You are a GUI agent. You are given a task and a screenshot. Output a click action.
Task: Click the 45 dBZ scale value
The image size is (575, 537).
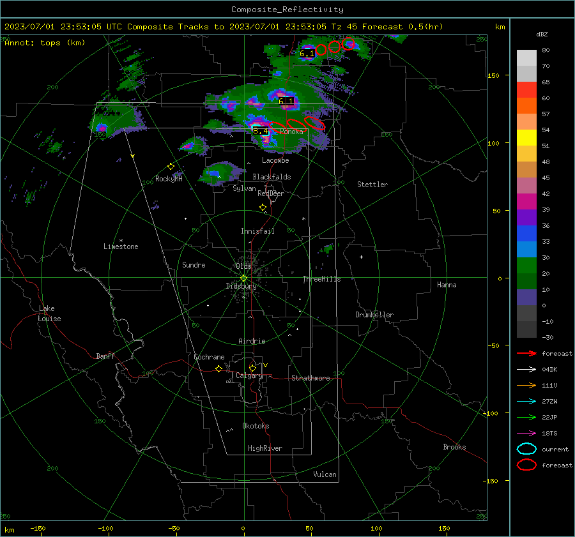point(546,178)
